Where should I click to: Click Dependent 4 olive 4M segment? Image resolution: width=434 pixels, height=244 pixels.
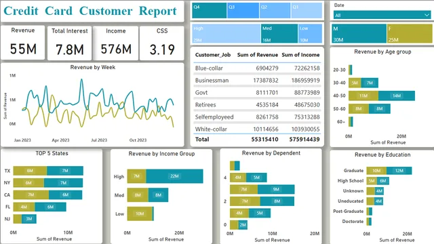(x=238, y=178)
